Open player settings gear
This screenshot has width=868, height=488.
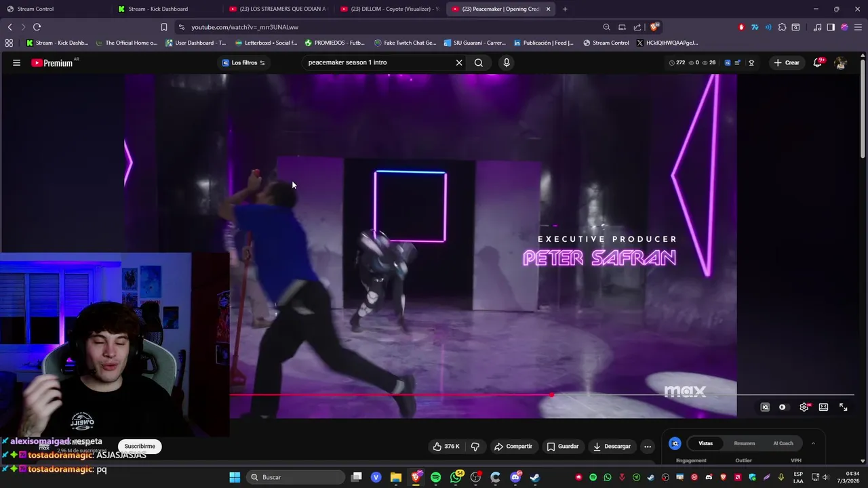[804, 407]
